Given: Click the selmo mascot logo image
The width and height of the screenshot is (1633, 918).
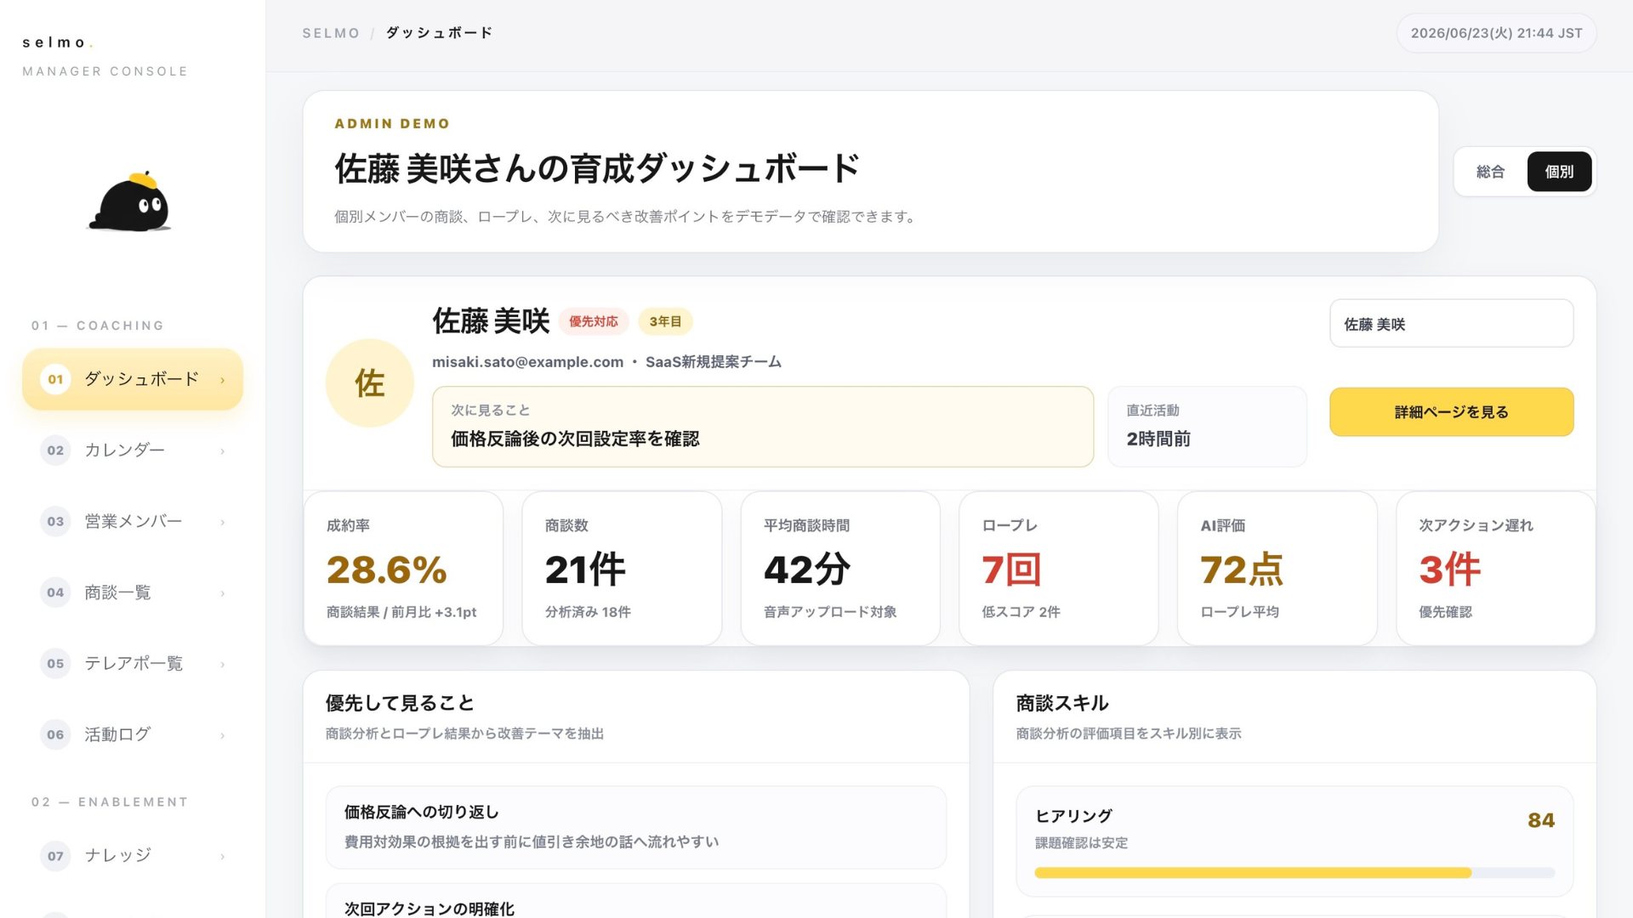Looking at the screenshot, I should point(129,202).
